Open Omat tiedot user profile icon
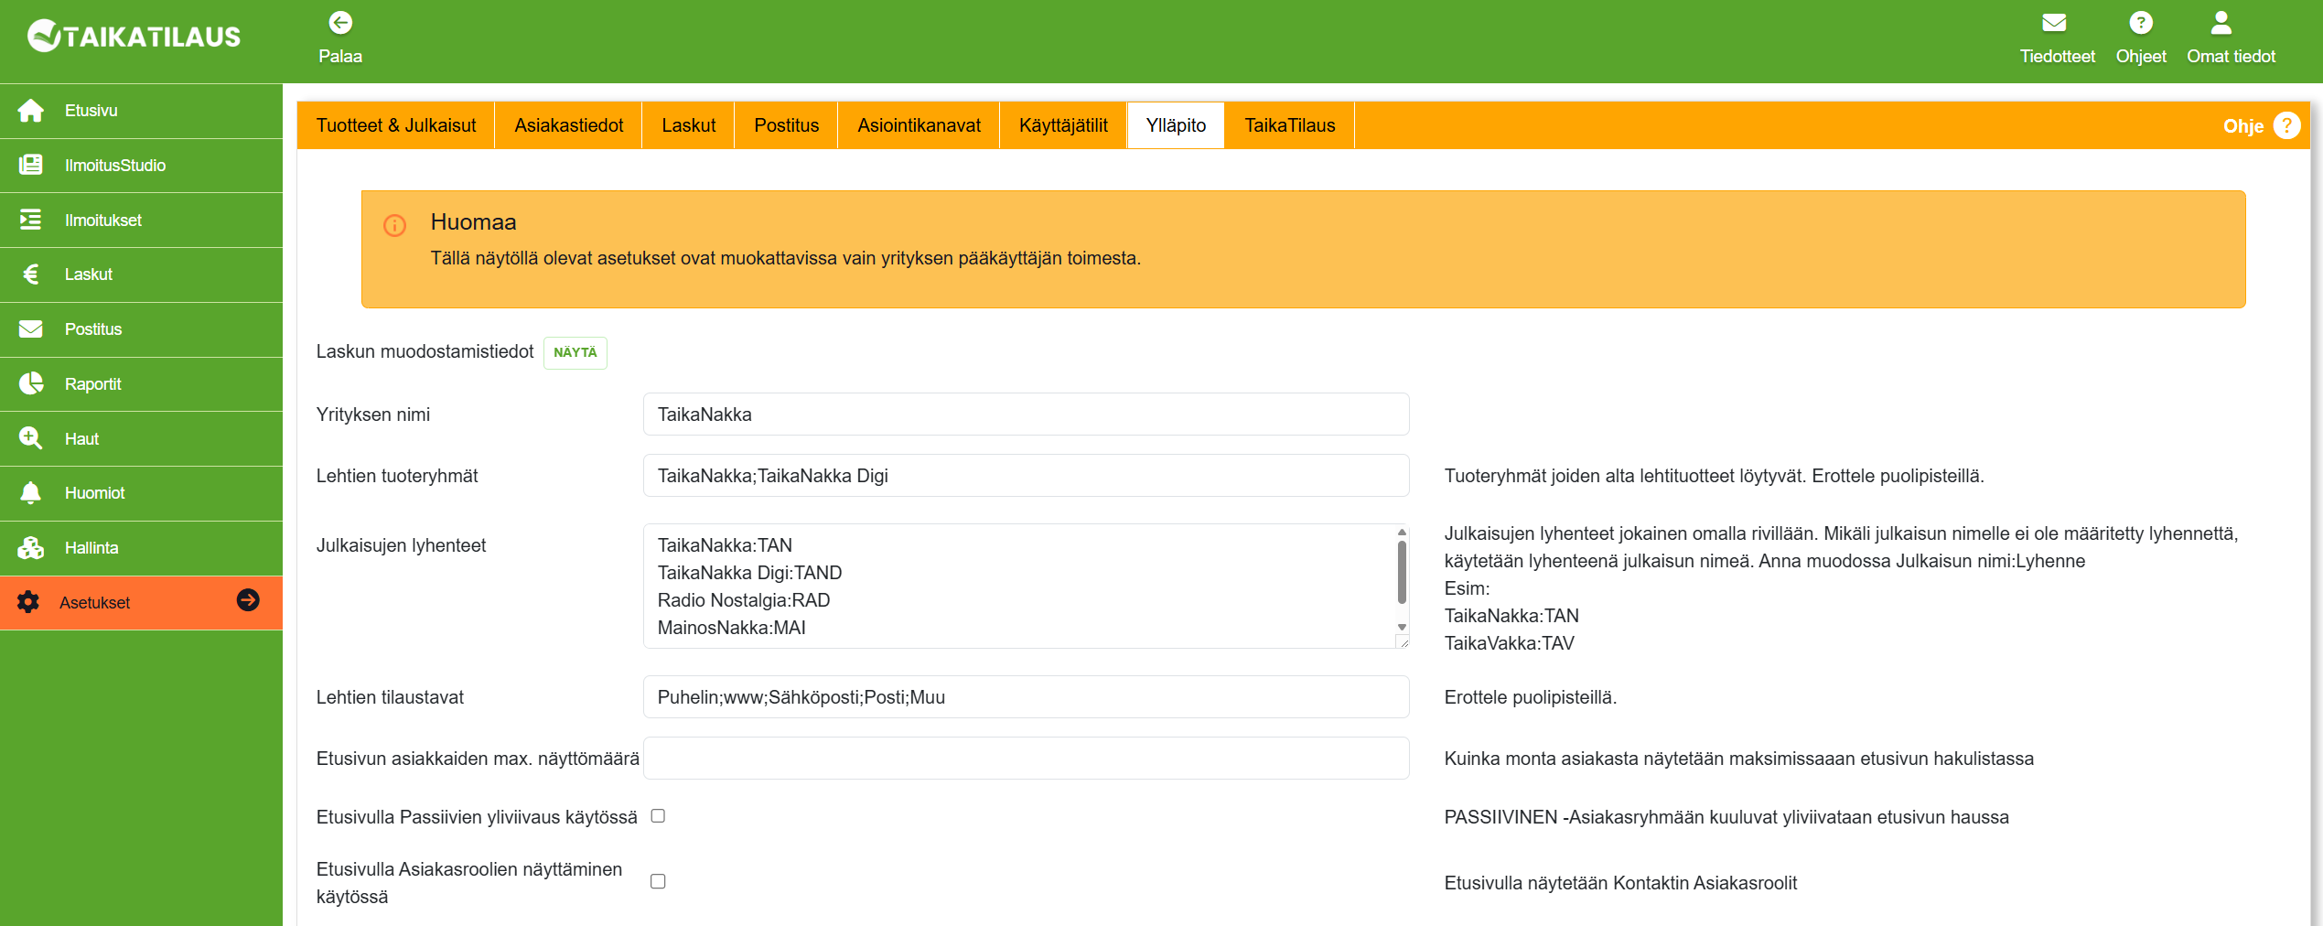This screenshot has width=2323, height=926. tap(2221, 23)
